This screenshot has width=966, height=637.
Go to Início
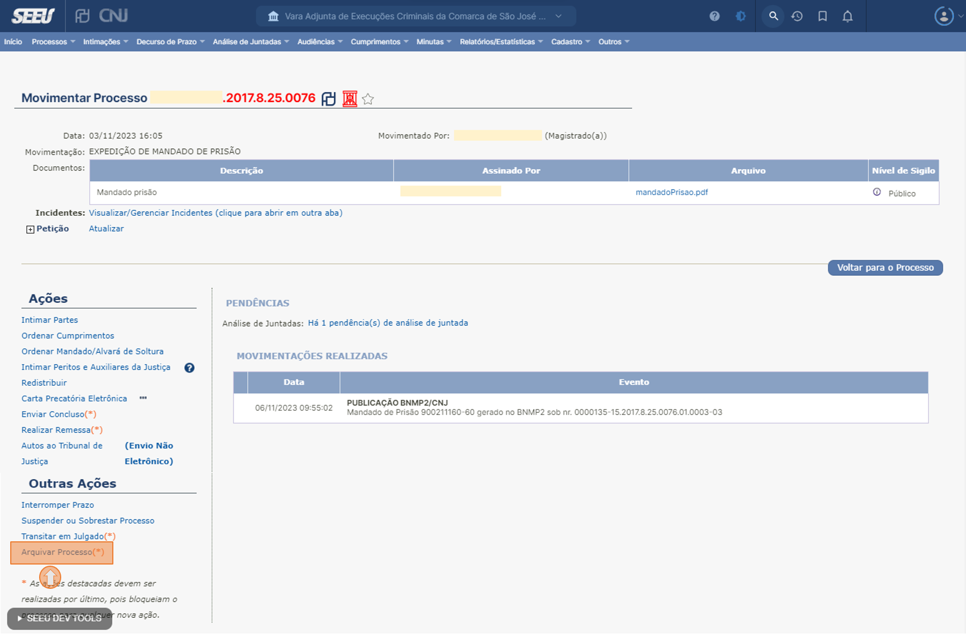[13, 42]
